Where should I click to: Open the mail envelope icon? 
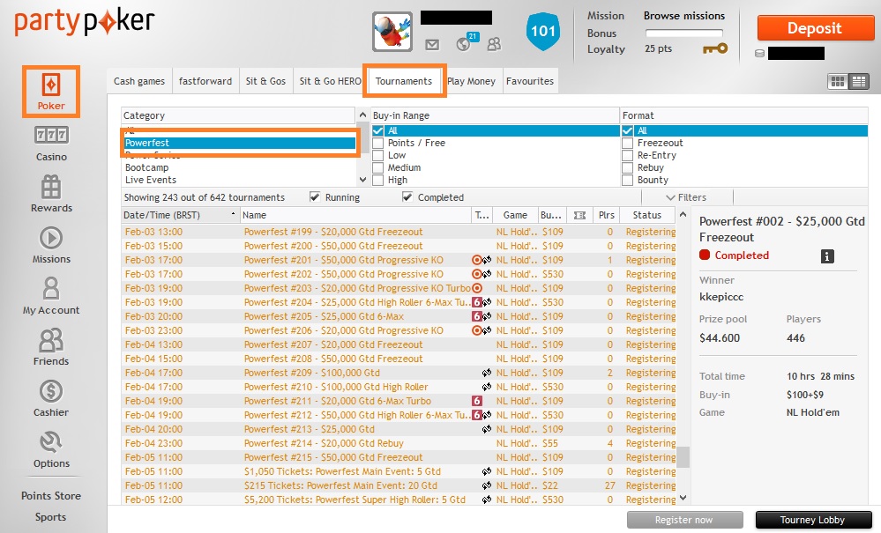[432, 45]
